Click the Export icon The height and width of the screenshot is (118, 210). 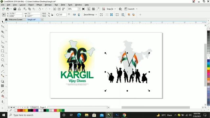59,9
